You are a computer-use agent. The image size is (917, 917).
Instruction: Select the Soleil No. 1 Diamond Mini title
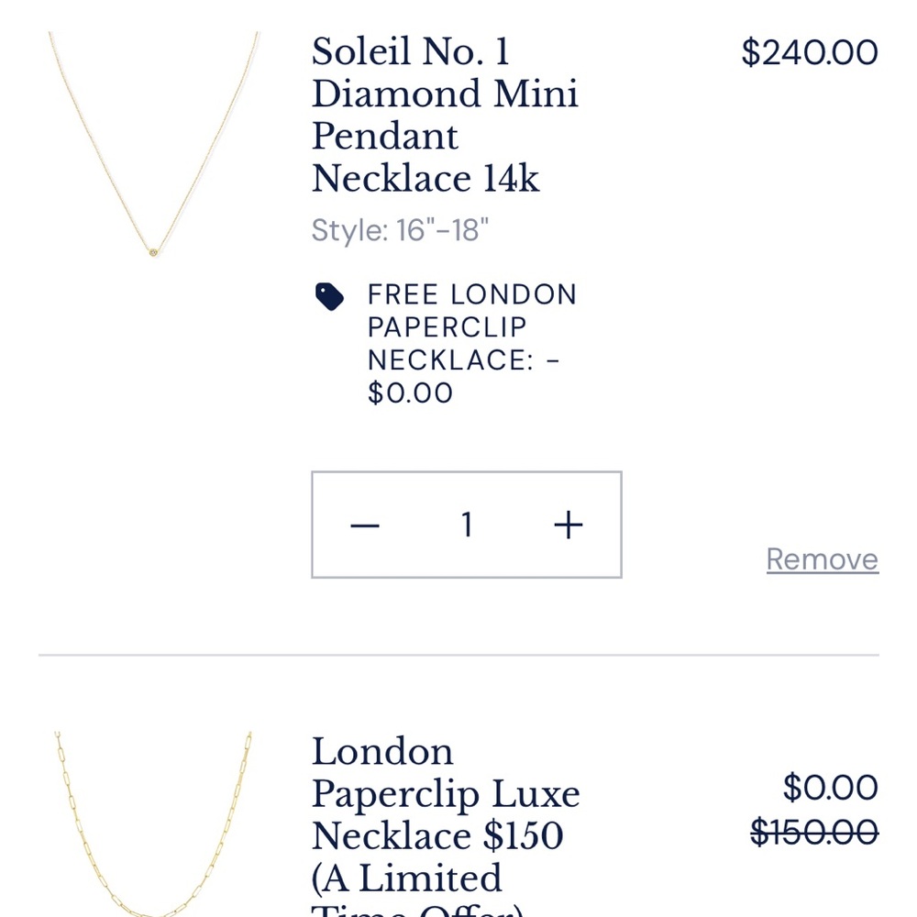point(444,115)
